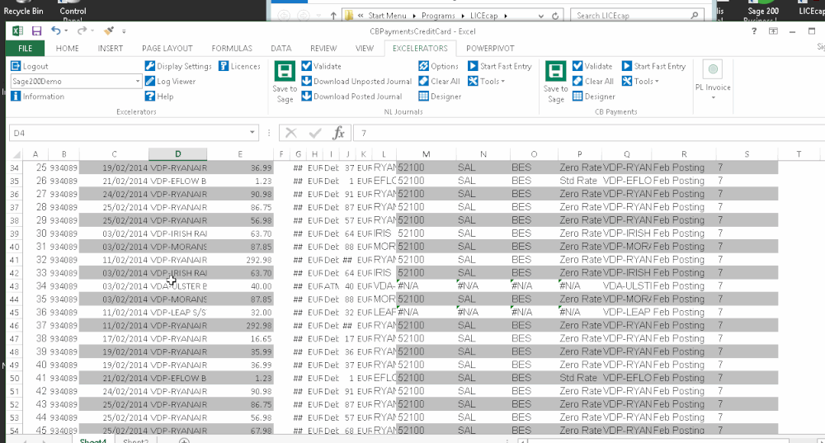Click the formula bar showing 7

click(x=588, y=133)
